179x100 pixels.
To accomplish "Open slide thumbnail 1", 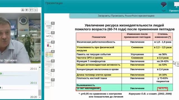I will [50, 26].
